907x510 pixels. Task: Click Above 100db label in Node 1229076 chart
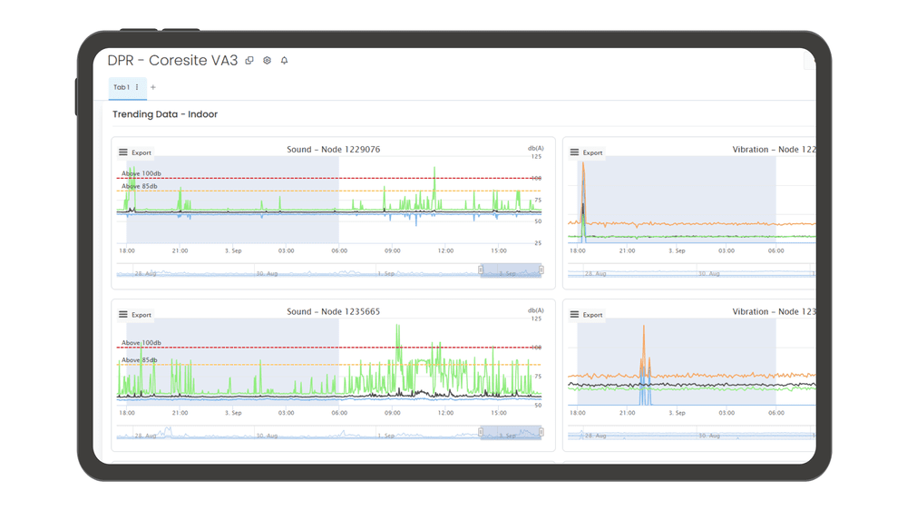(x=141, y=173)
